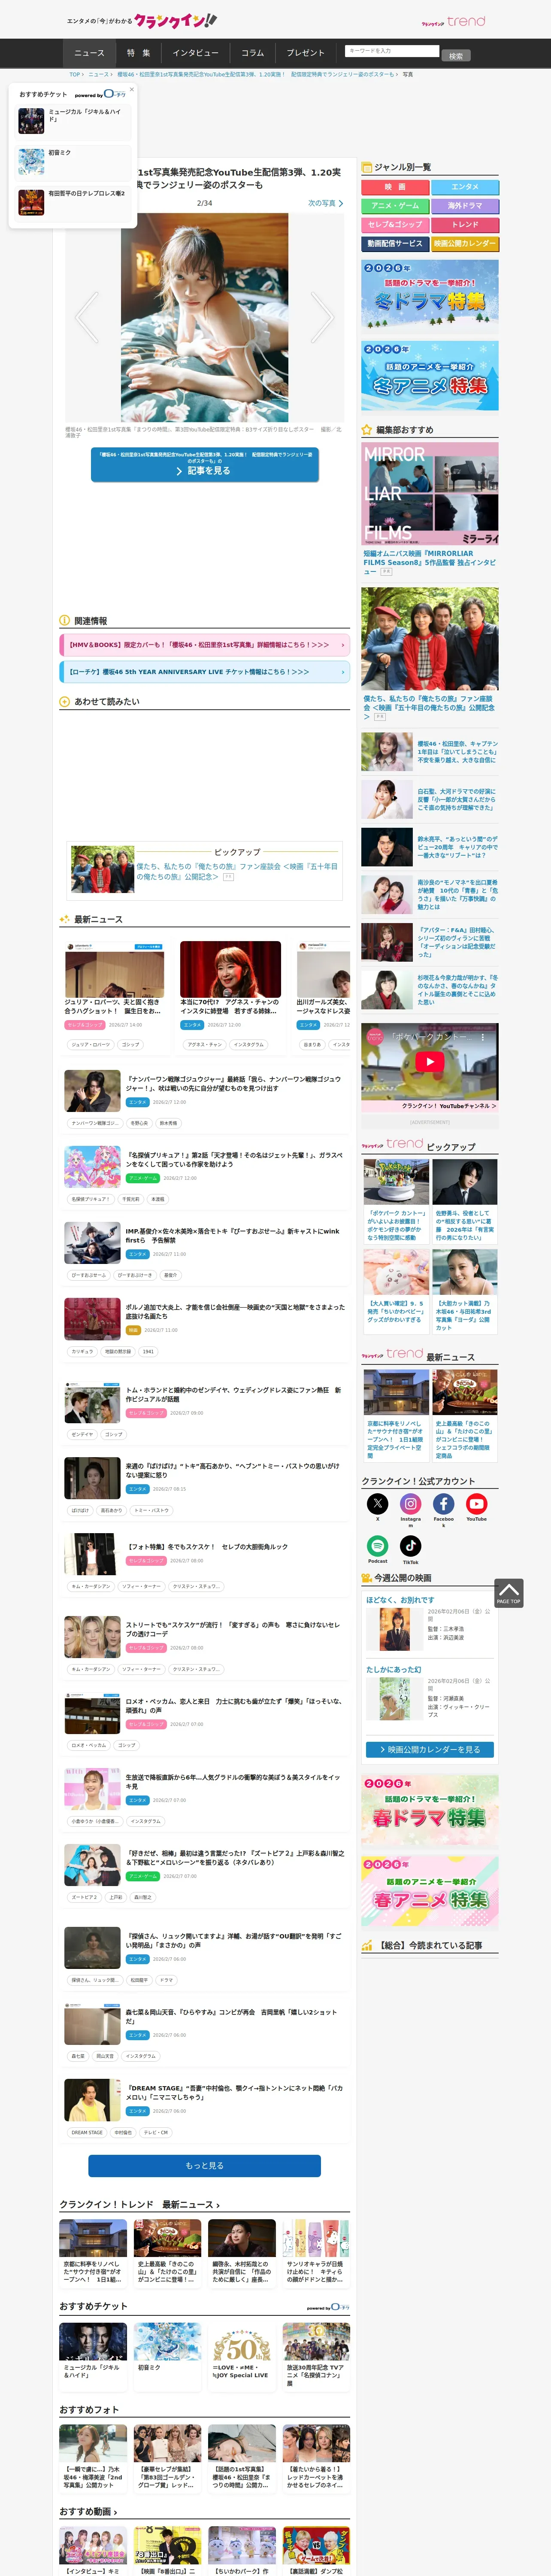
Task: Open 初音ミク ticket in popup
Action: 73,161
